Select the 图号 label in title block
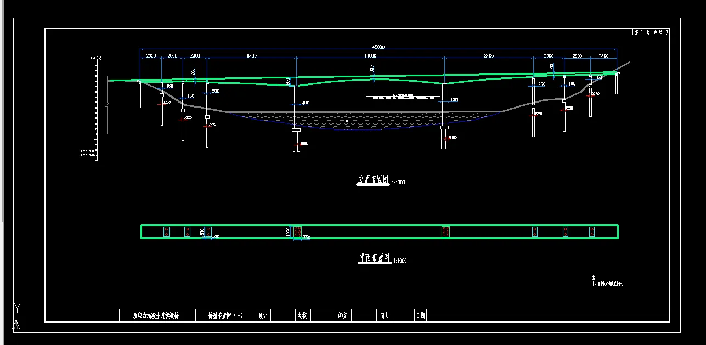The width and height of the screenshot is (706, 345). 384,316
